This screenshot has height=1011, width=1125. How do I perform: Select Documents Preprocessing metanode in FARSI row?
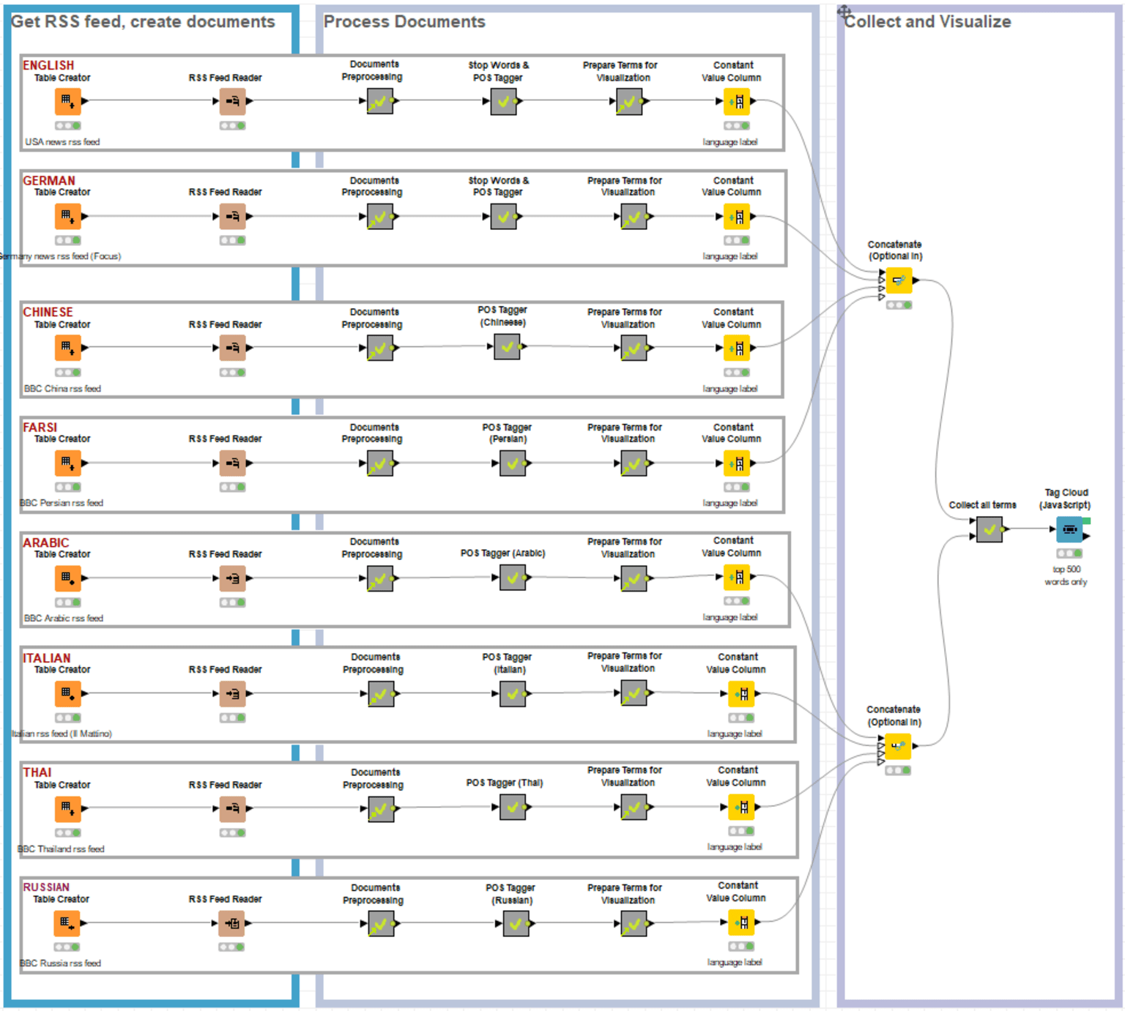380,463
